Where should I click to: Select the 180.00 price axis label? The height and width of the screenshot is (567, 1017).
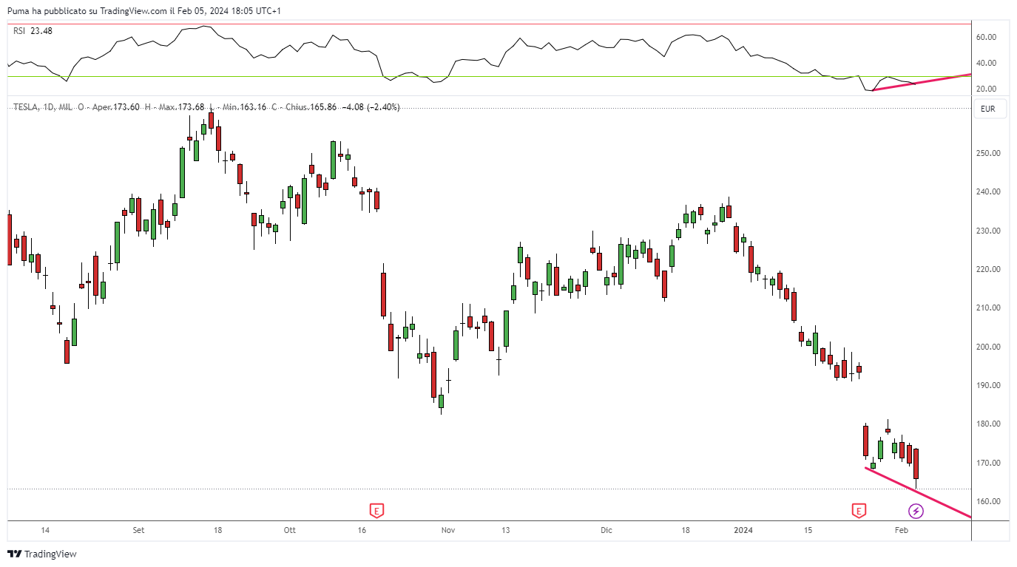pos(989,424)
